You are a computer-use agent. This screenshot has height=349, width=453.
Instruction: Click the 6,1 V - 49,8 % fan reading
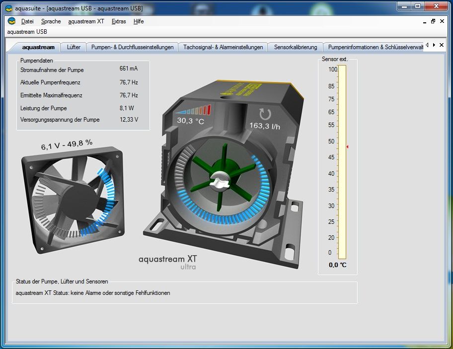(x=67, y=144)
